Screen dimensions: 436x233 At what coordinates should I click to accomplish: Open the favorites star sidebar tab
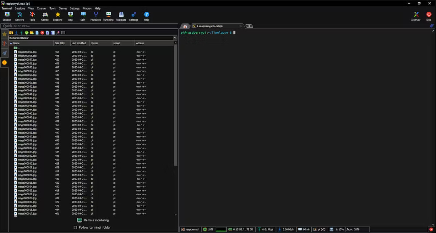(x=4, y=34)
